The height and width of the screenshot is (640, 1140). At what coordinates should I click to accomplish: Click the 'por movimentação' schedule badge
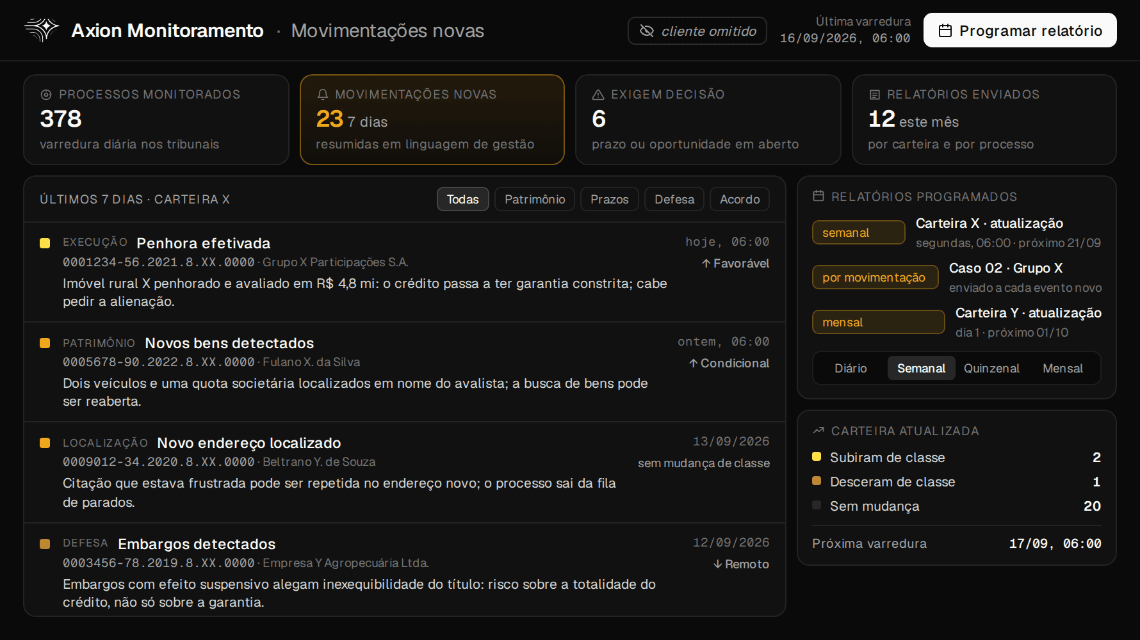click(x=875, y=277)
